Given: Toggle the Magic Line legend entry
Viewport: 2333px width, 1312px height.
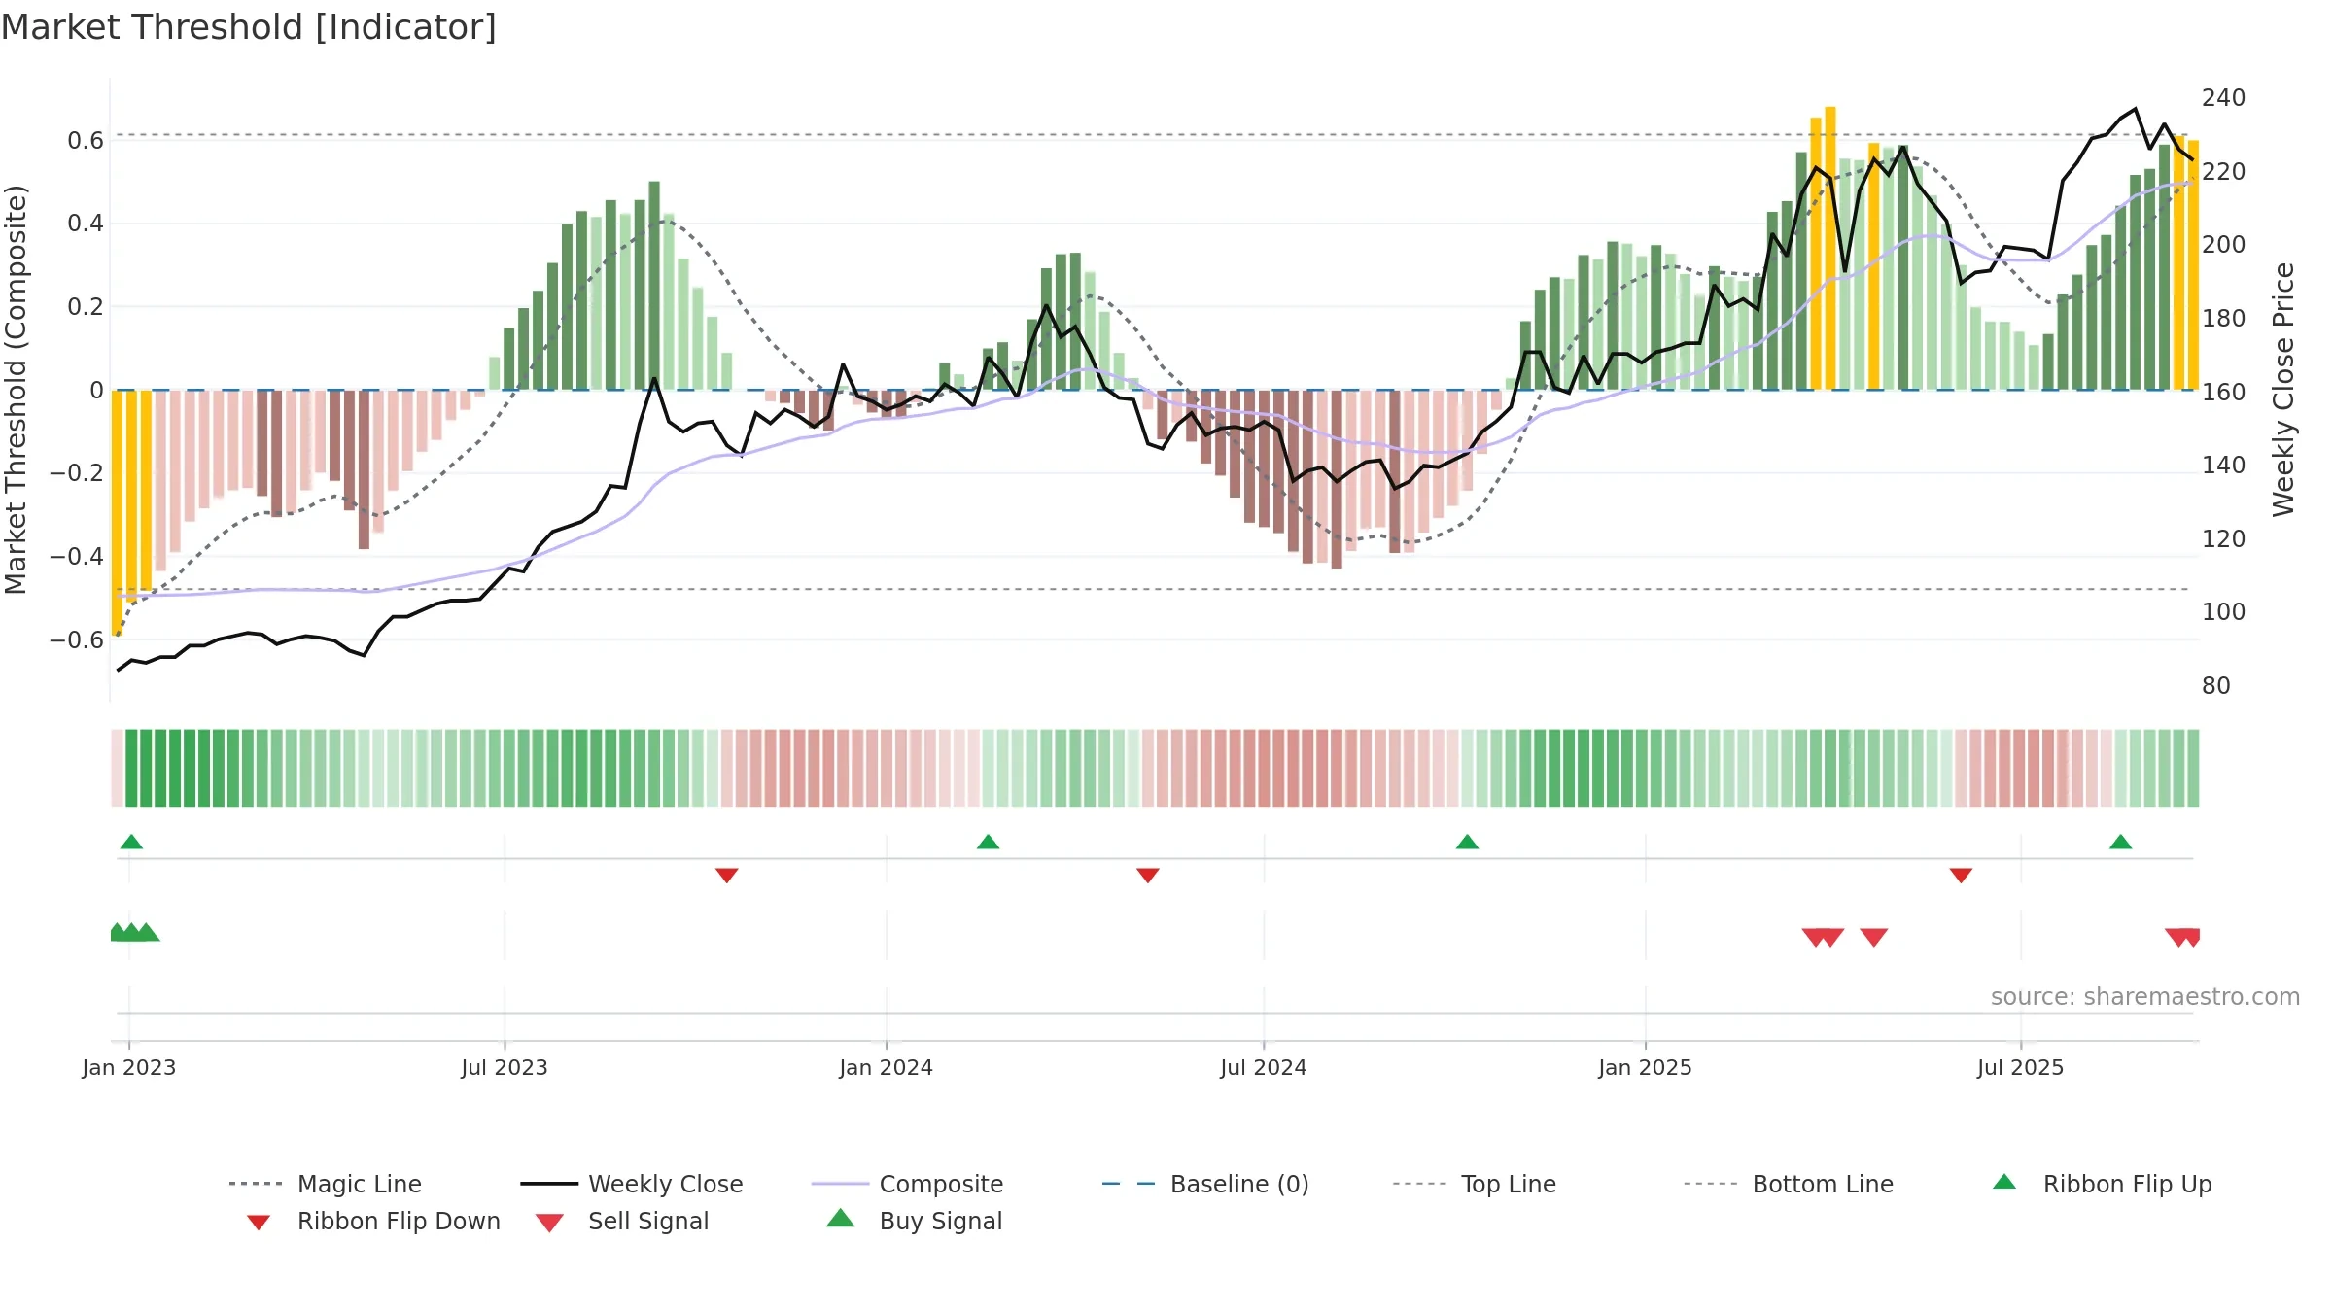Looking at the screenshot, I should click(325, 1184).
